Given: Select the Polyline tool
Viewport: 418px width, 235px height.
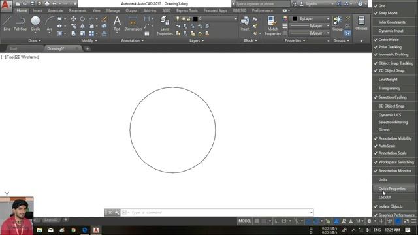Looking at the screenshot, I should point(20,23).
